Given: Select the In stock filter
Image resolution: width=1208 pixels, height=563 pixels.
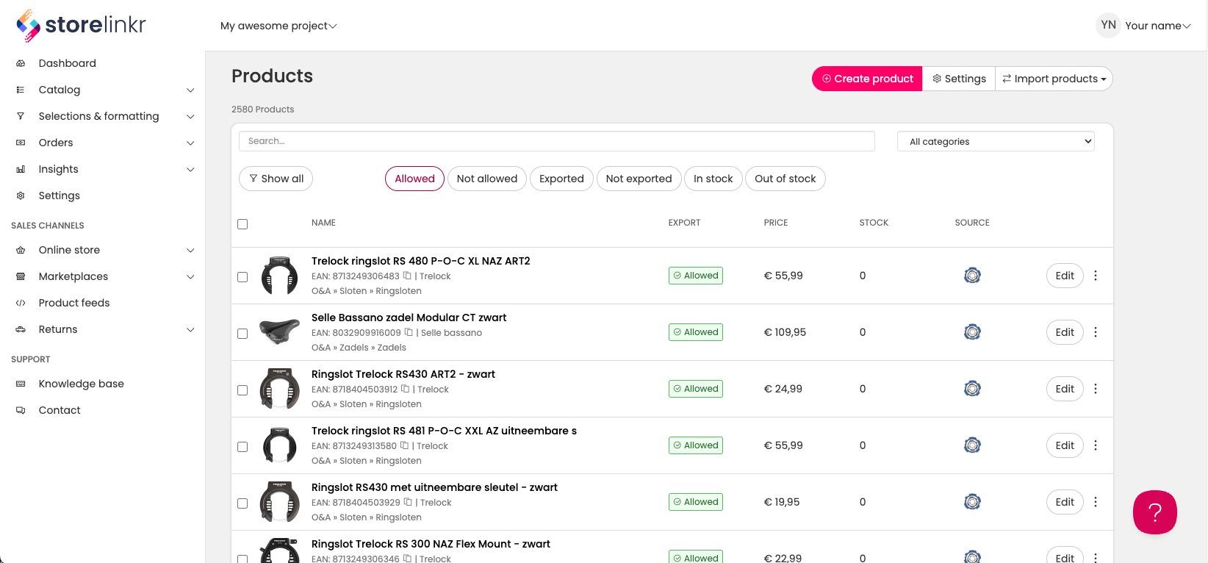Looking at the screenshot, I should coord(713,179).
